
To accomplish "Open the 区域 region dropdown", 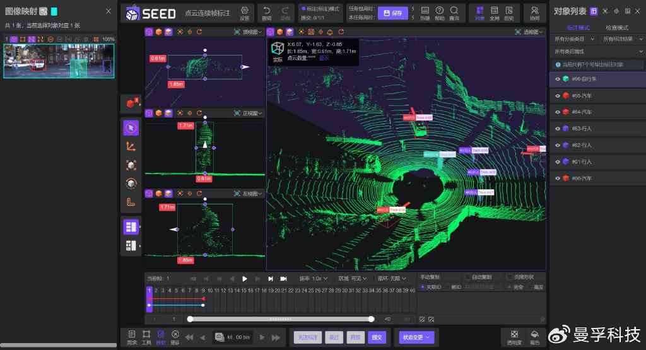I will pyautogui.click(x=352, y=279).
